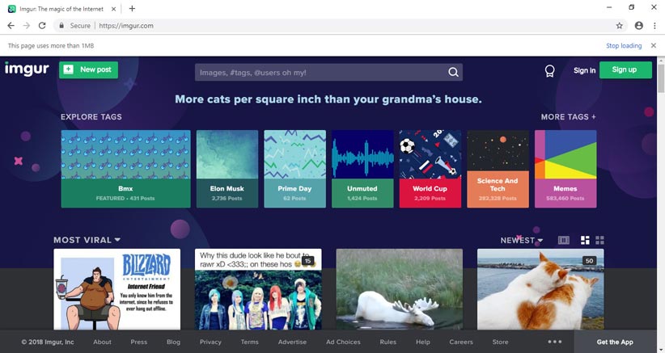Screen dimensions: 665x353
Task: Click the Rules footer link
Action: point(388,342)
